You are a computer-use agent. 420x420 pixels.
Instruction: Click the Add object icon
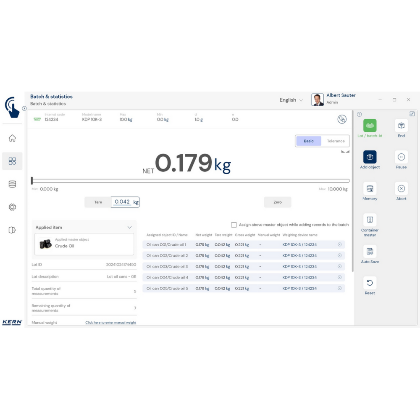tap(370, 157)
